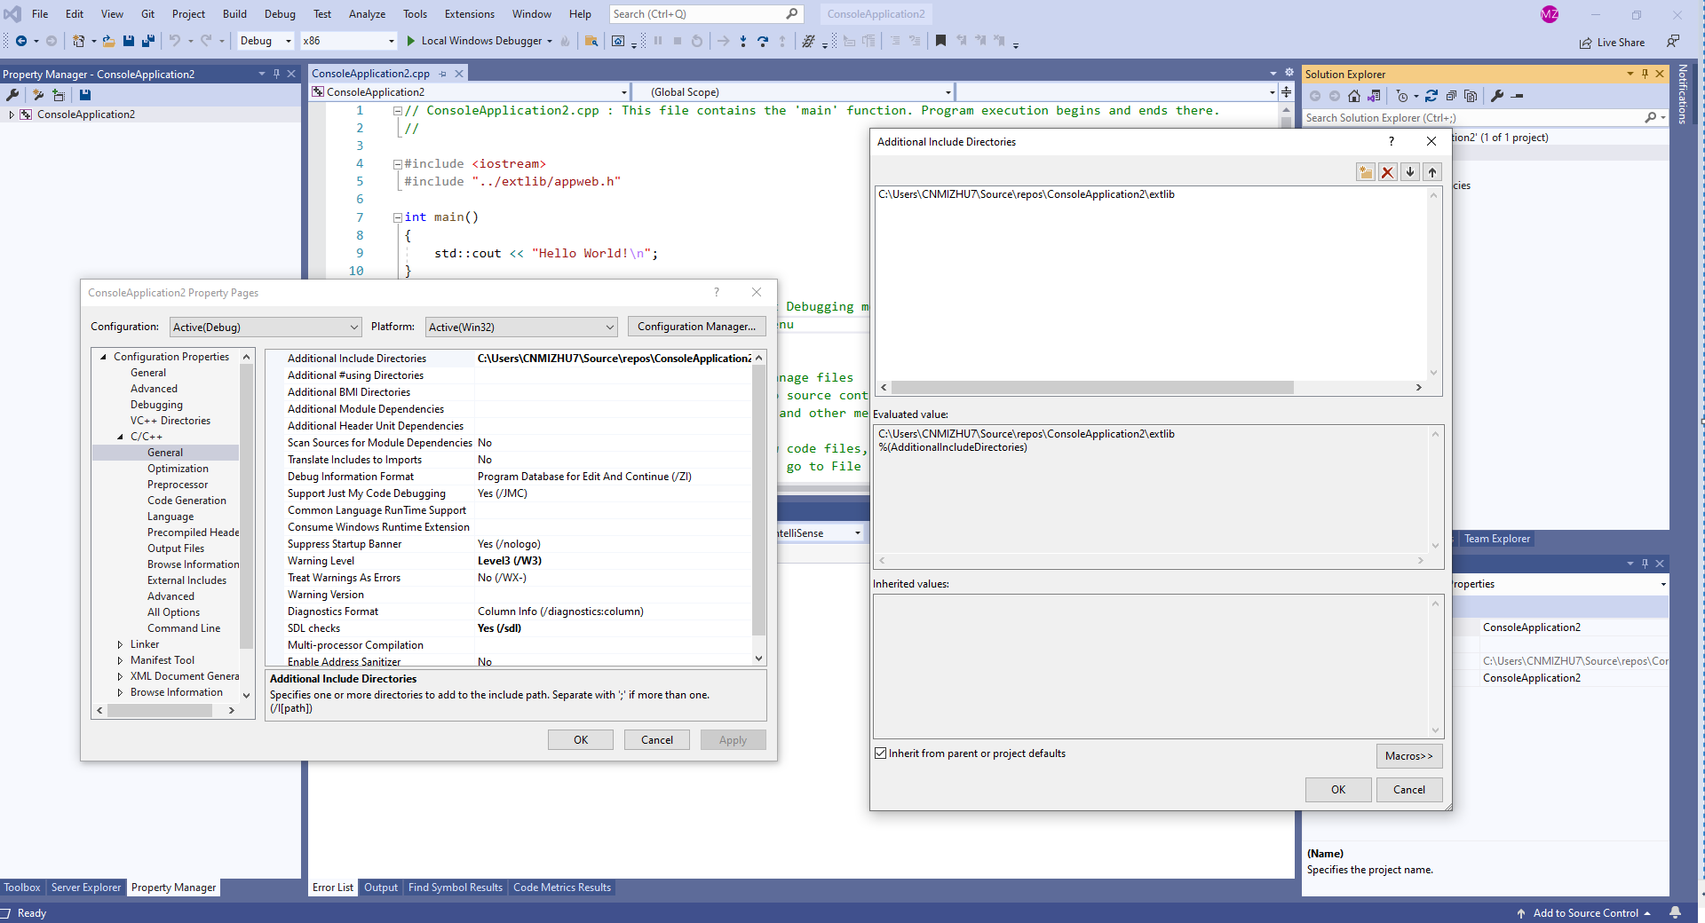Viewport: 1705px width, 923px height.
Task: Click OK in Property Pages dialog
Action: pyautogui.click(x=580, y=740)
